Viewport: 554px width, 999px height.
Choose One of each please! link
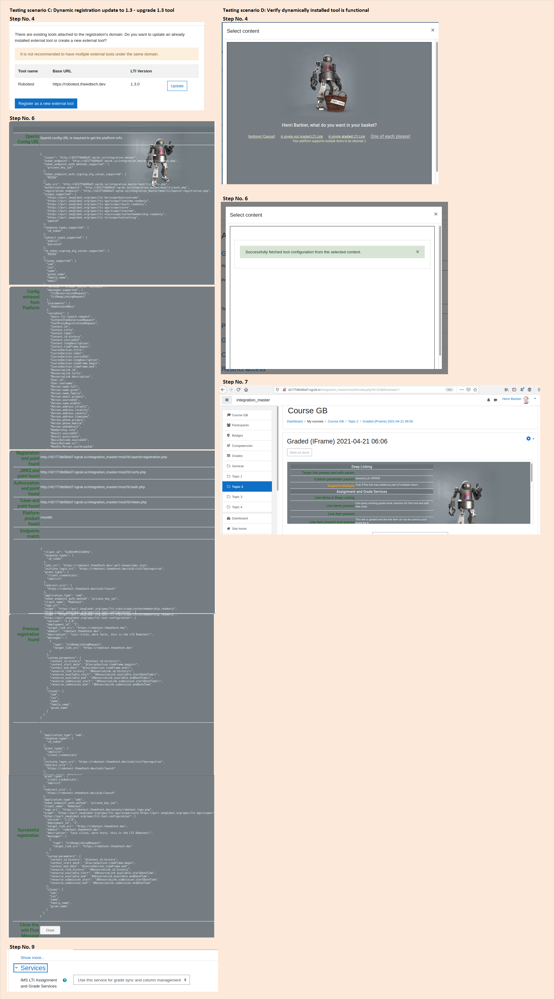point(390,136)
